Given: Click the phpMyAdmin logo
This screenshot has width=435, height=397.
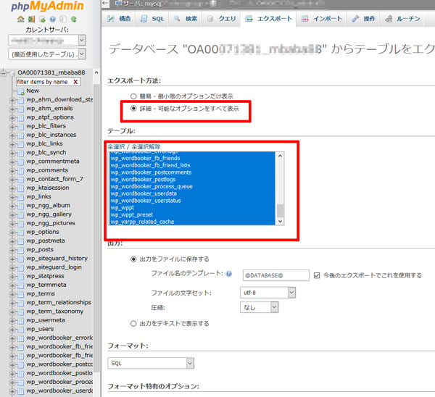Looking at the screenshot, I should coord(47,6).
